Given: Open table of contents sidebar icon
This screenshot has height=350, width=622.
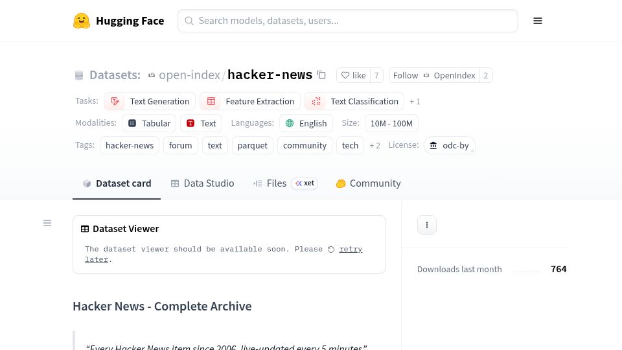Looking at the screenshot, I should pyautogui.click(x=47, y=223).
